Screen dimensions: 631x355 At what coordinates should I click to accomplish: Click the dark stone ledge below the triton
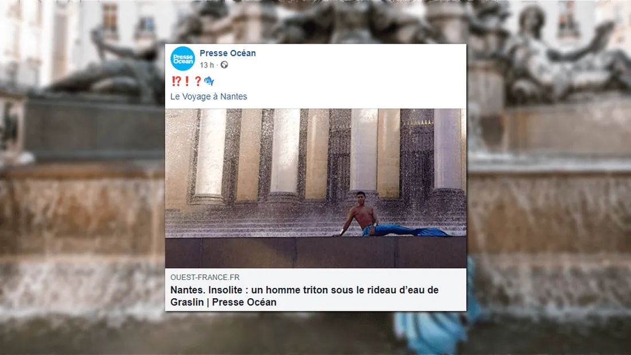tap(316, 252)
